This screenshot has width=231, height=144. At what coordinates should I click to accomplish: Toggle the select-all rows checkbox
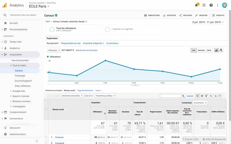pos(46,109)
